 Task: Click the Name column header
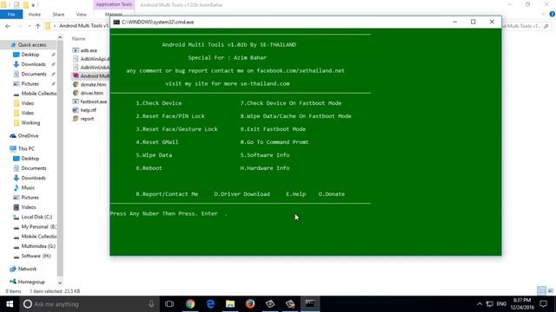[79, 38]
